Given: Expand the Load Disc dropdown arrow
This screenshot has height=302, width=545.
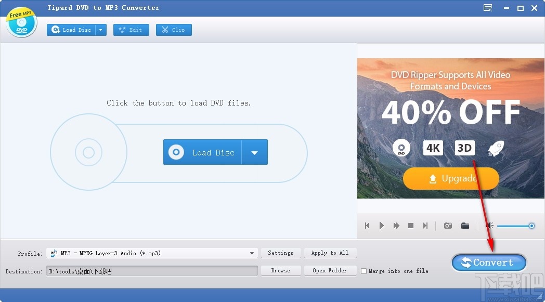Looking at the screenshot, I should point(100,30).
